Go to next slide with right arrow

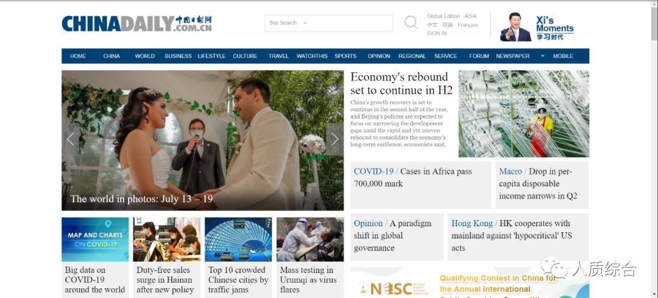(334, 139)
